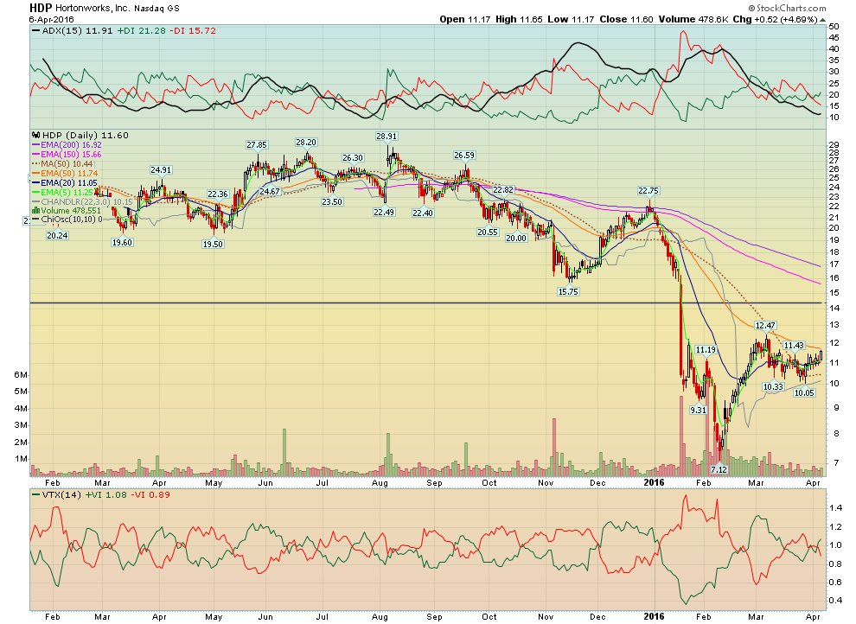Click the 22.75 price high label
Image resolution: width=856 pixels, height=624 pixels.
click(x=648, y=190)
